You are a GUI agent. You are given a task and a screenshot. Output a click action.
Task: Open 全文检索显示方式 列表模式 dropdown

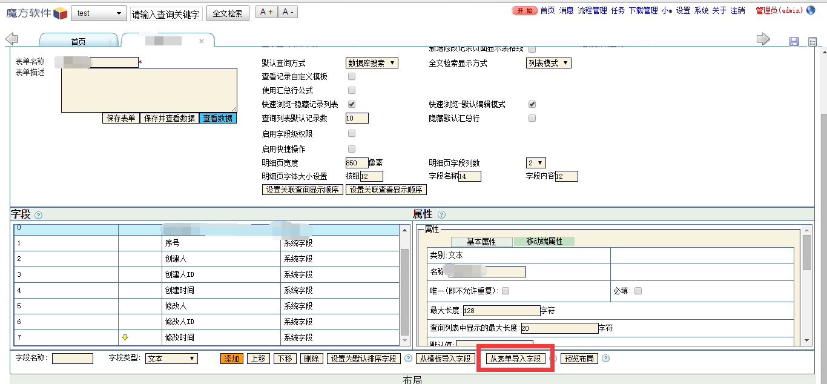549,63
